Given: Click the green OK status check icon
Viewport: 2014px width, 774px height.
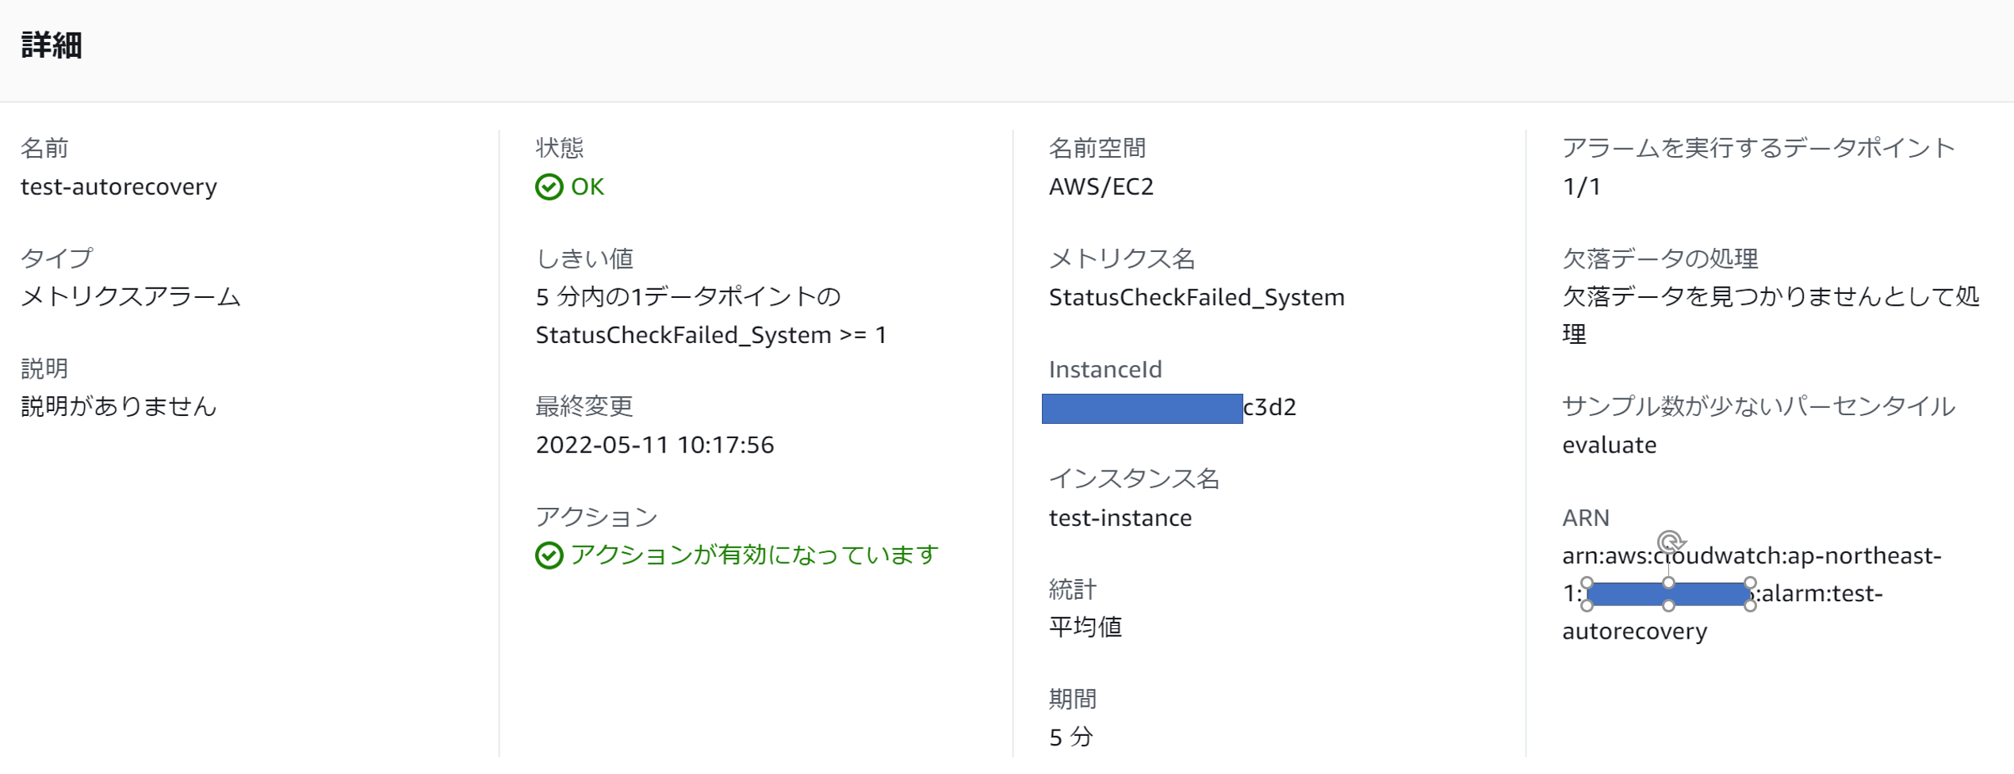Looking at the screenshot, I should point(549,187).
